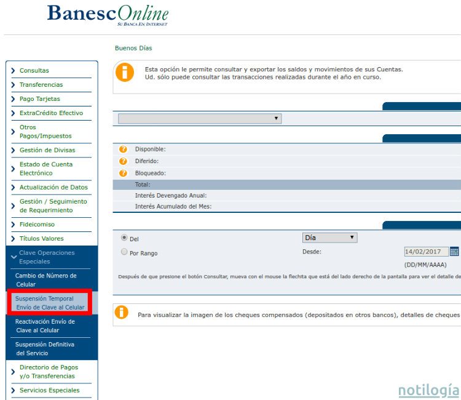Open the Servicios Especiales menu item

[49, 390]
